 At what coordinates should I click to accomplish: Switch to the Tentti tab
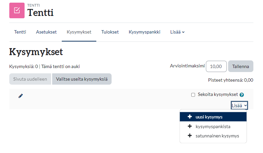click(x=20, y=32)
